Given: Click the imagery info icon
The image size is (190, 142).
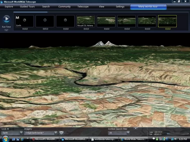Looking at the screenshot, I should (x=61, y=133).
